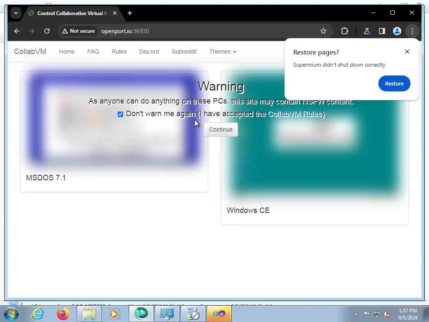Show hidden system tray icons
The width and height of the screenshot is (429, 322).
point(356,314)
